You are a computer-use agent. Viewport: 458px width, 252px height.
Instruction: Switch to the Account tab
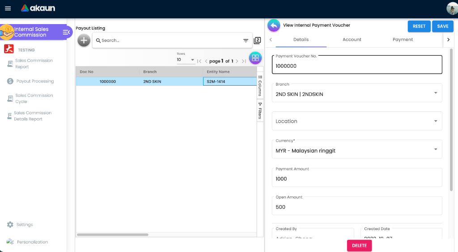pos(352,40)
